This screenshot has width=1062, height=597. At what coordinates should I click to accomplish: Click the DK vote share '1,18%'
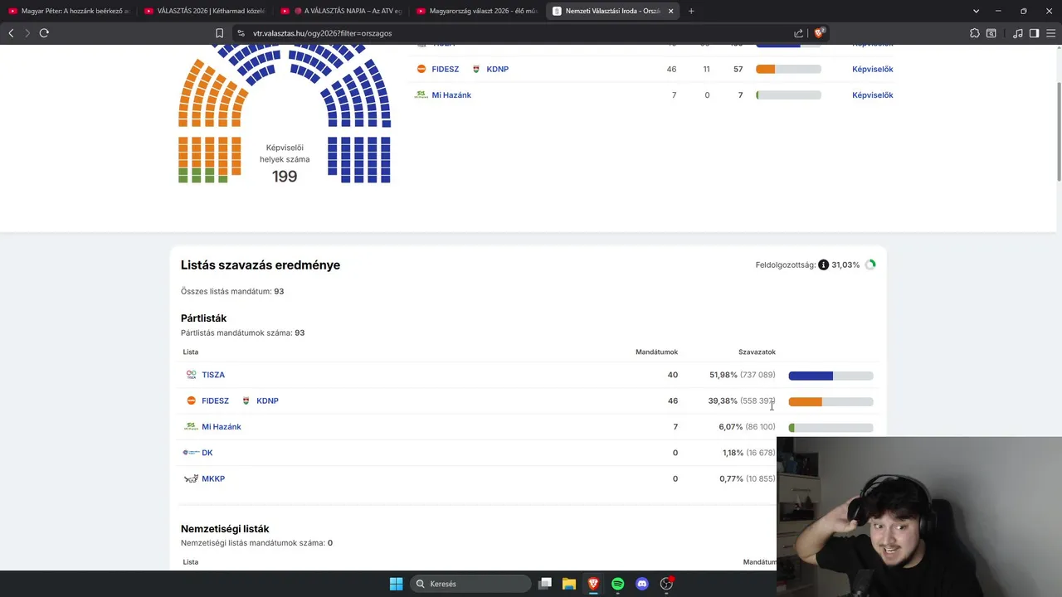coord(733,453)
